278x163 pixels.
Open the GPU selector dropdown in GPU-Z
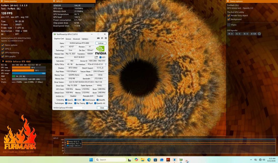coord(68,108)
